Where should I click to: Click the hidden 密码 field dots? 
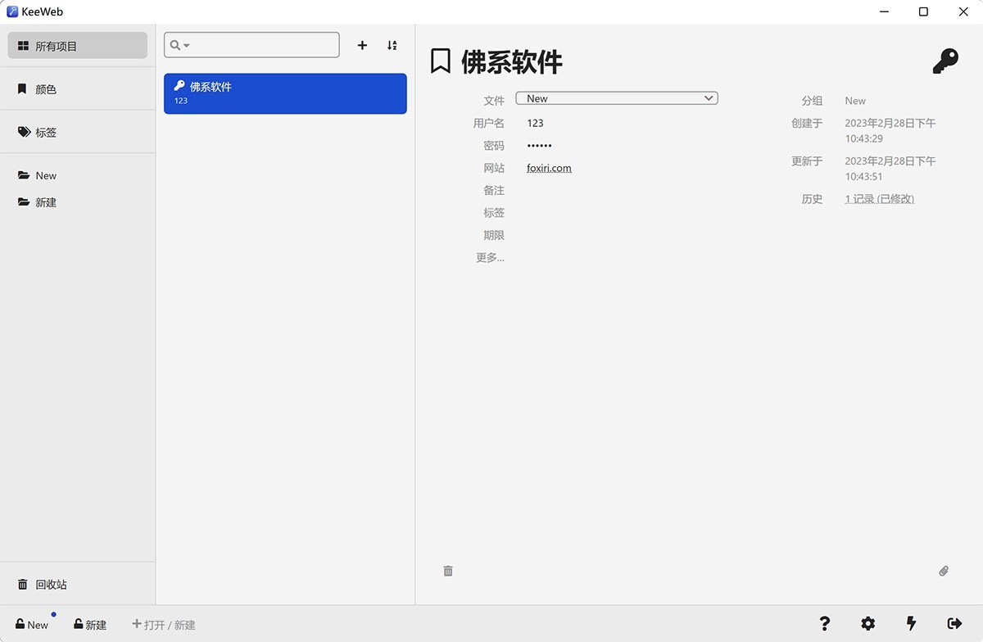pyautogui.click(x=539, y=146)
